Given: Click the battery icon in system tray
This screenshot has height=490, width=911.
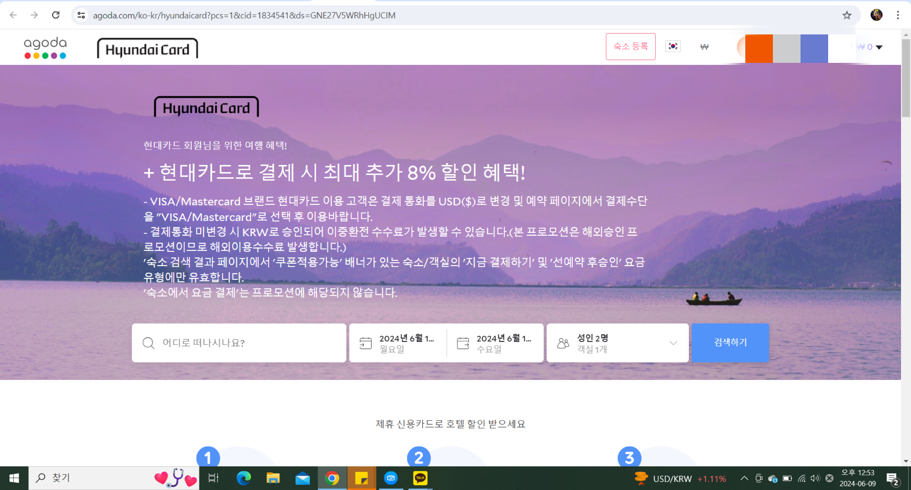Looking at the screenshot, I should click(x=787, y=478).
